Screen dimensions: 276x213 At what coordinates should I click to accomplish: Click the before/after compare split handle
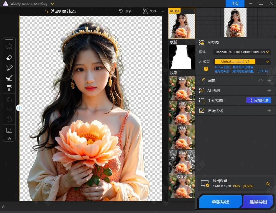(19, 108)
